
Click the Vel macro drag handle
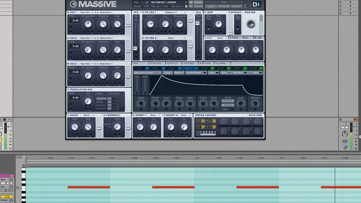(x=214, y=121)
